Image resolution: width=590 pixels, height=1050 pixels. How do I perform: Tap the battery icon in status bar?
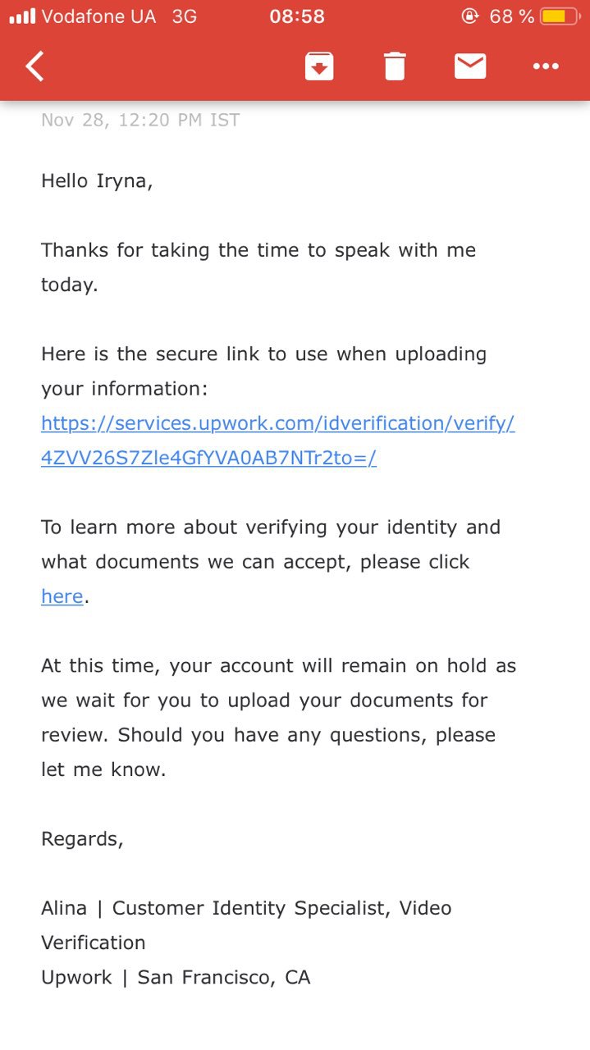(x=559, y=16)
